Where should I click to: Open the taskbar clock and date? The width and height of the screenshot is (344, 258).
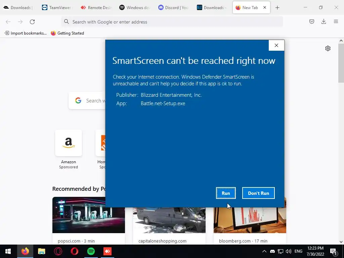(x=315, y=251)
